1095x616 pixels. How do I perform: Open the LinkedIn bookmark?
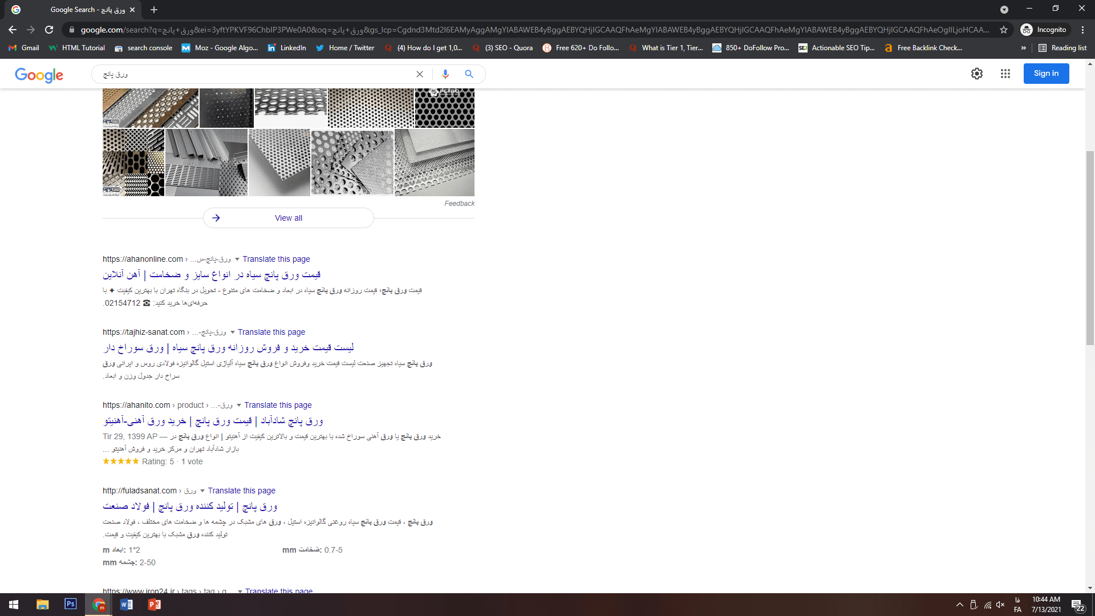pyautogui.click(x=287, y=48)
